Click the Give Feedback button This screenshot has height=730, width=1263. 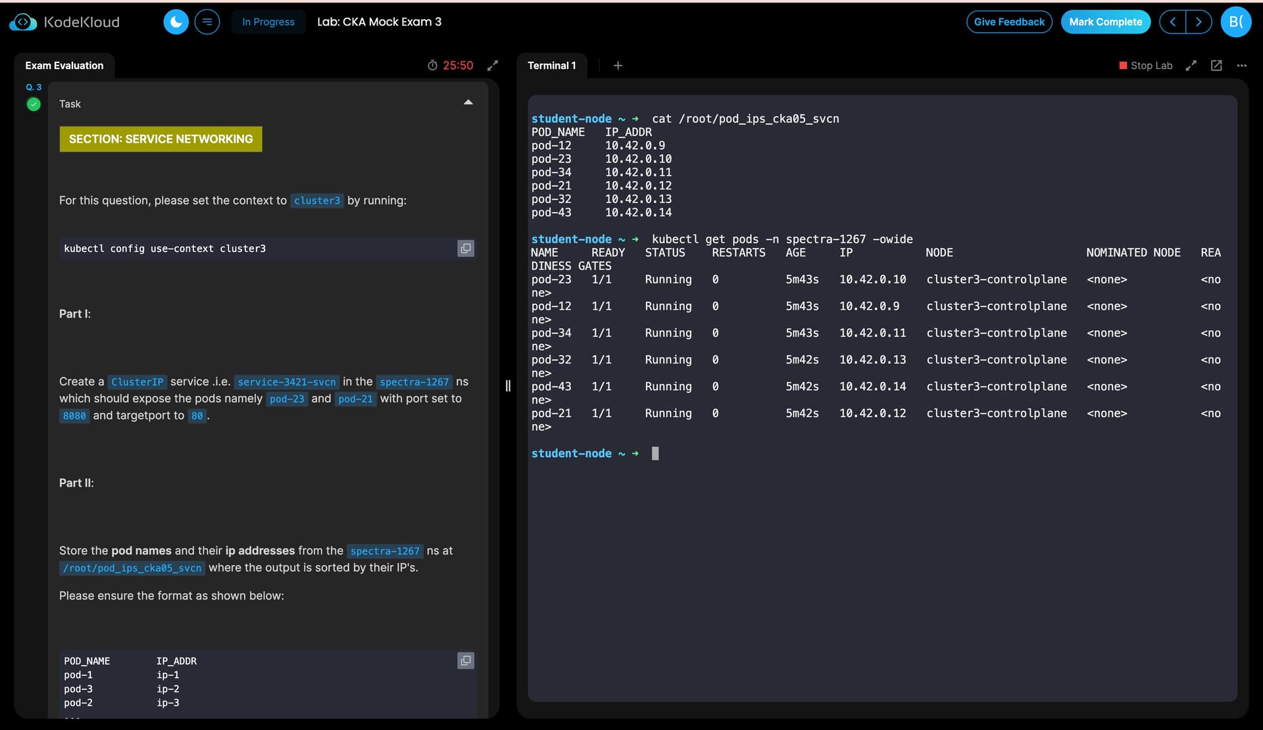(1009, 22)
